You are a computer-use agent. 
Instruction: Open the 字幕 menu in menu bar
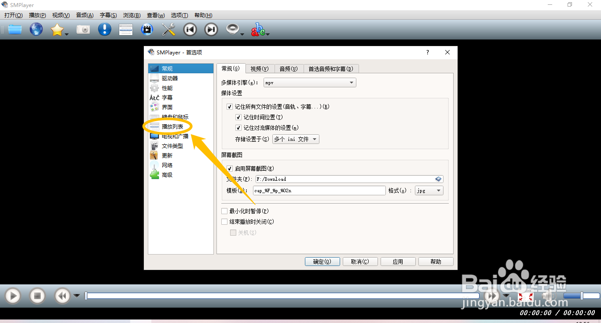point(108,15)
